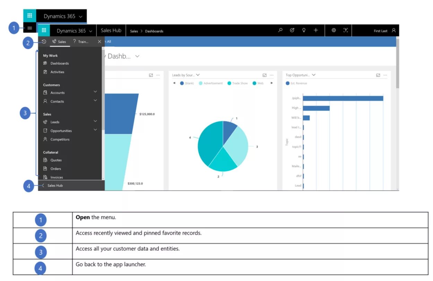Open the search magnifier icon
This screenshot has height=281, width=433.
(x=280, y=30)
